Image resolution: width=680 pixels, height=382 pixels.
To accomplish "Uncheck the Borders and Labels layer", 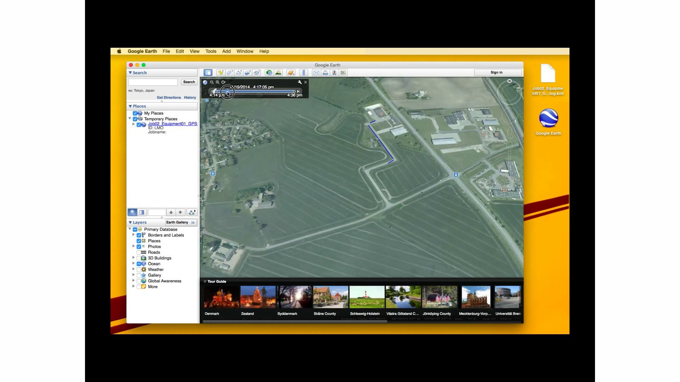I will tap(139, 235).
